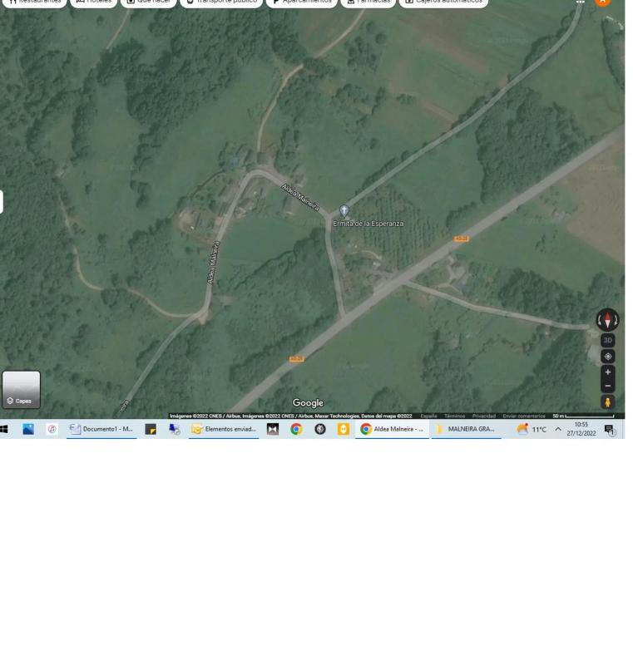The image size is (633, 665).
Task: Open the orange account profile avatar
Action: point(603,2)
